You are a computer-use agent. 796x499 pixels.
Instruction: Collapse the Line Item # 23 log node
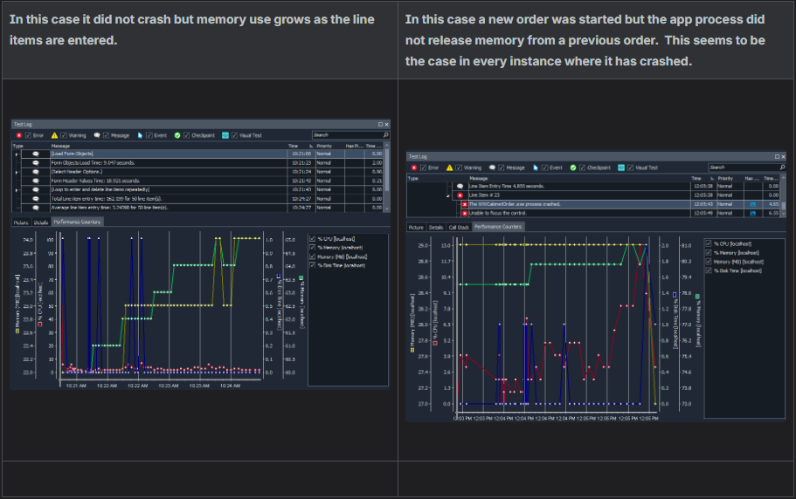[449, 195]
